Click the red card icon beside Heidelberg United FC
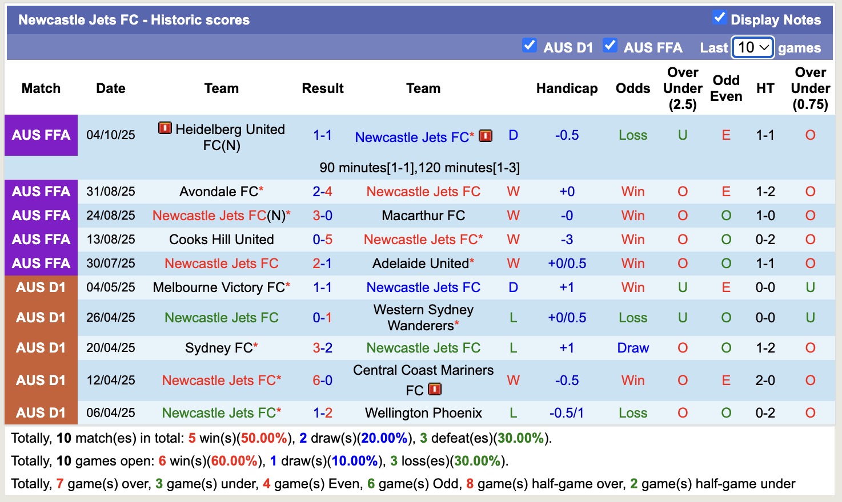This screenshot has width=842, height=502. [164, 129]
